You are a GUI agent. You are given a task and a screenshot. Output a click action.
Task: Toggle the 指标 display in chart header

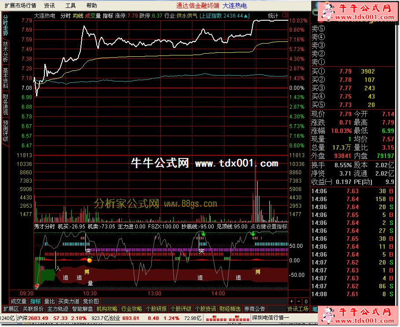coord(108,16)
